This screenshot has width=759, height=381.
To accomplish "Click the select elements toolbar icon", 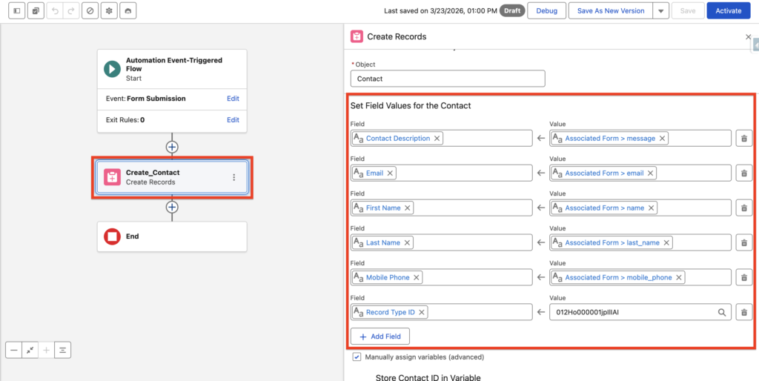I will (36, 11).
